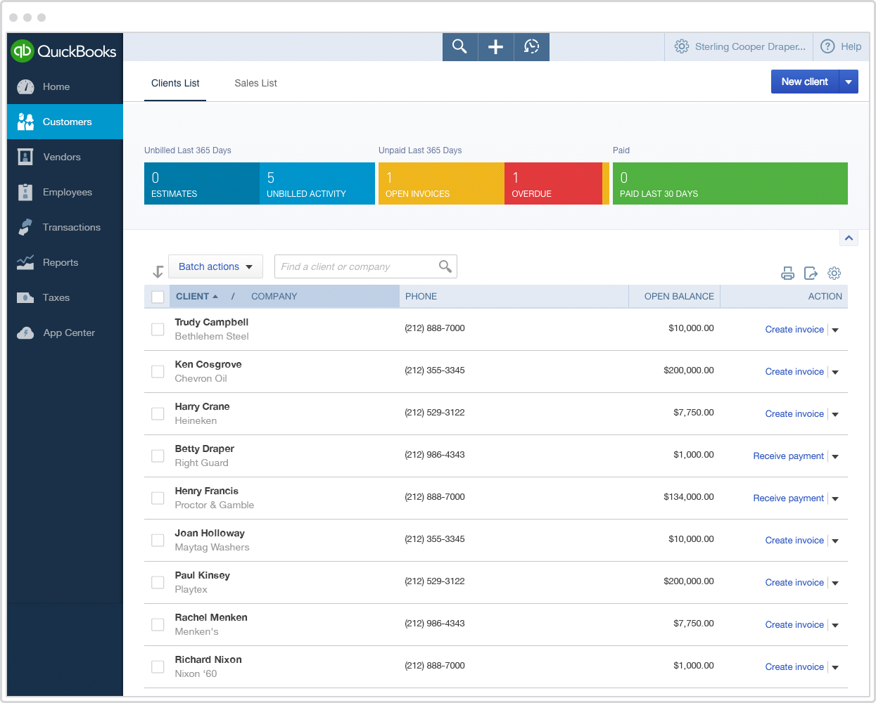Click the Find a client or company field

point(366,266)
